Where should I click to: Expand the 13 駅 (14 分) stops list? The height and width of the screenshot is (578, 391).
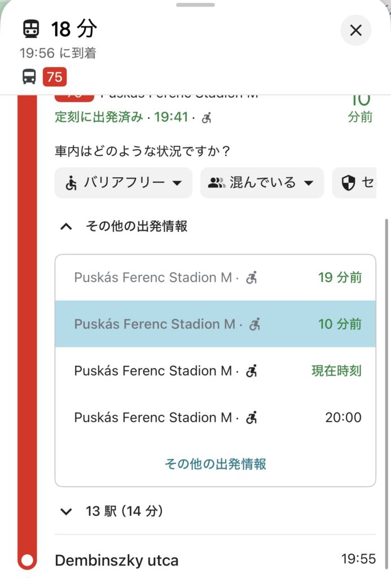pos(67,512)
